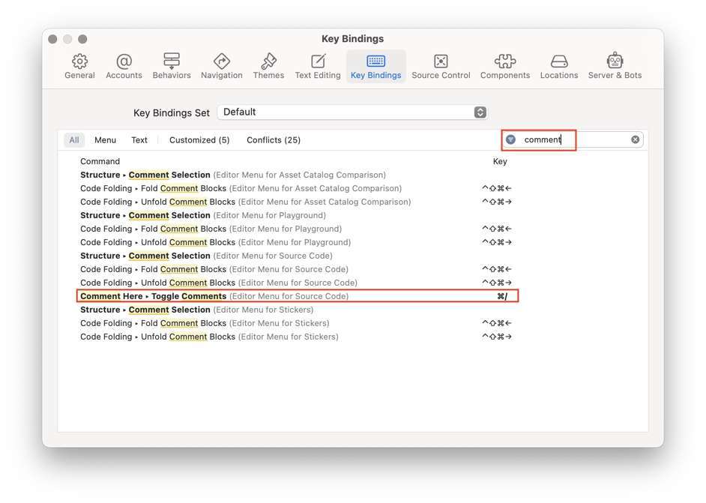Screen dimensions: 706x503
Task: Open the Locations preferences pane
Action: pyautogui.click(x=559, y=66)
